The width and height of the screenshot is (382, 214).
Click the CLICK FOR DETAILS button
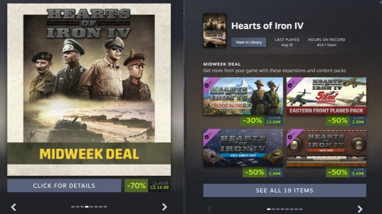point(64,186)
